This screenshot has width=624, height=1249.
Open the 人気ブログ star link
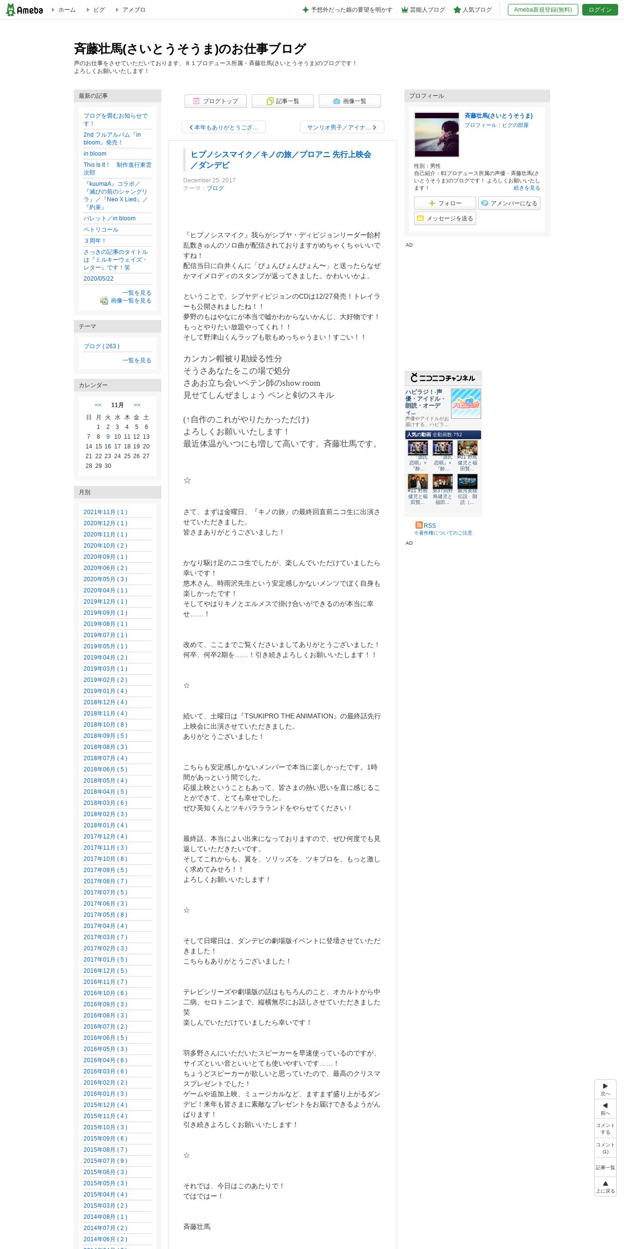tap(472, 10)
